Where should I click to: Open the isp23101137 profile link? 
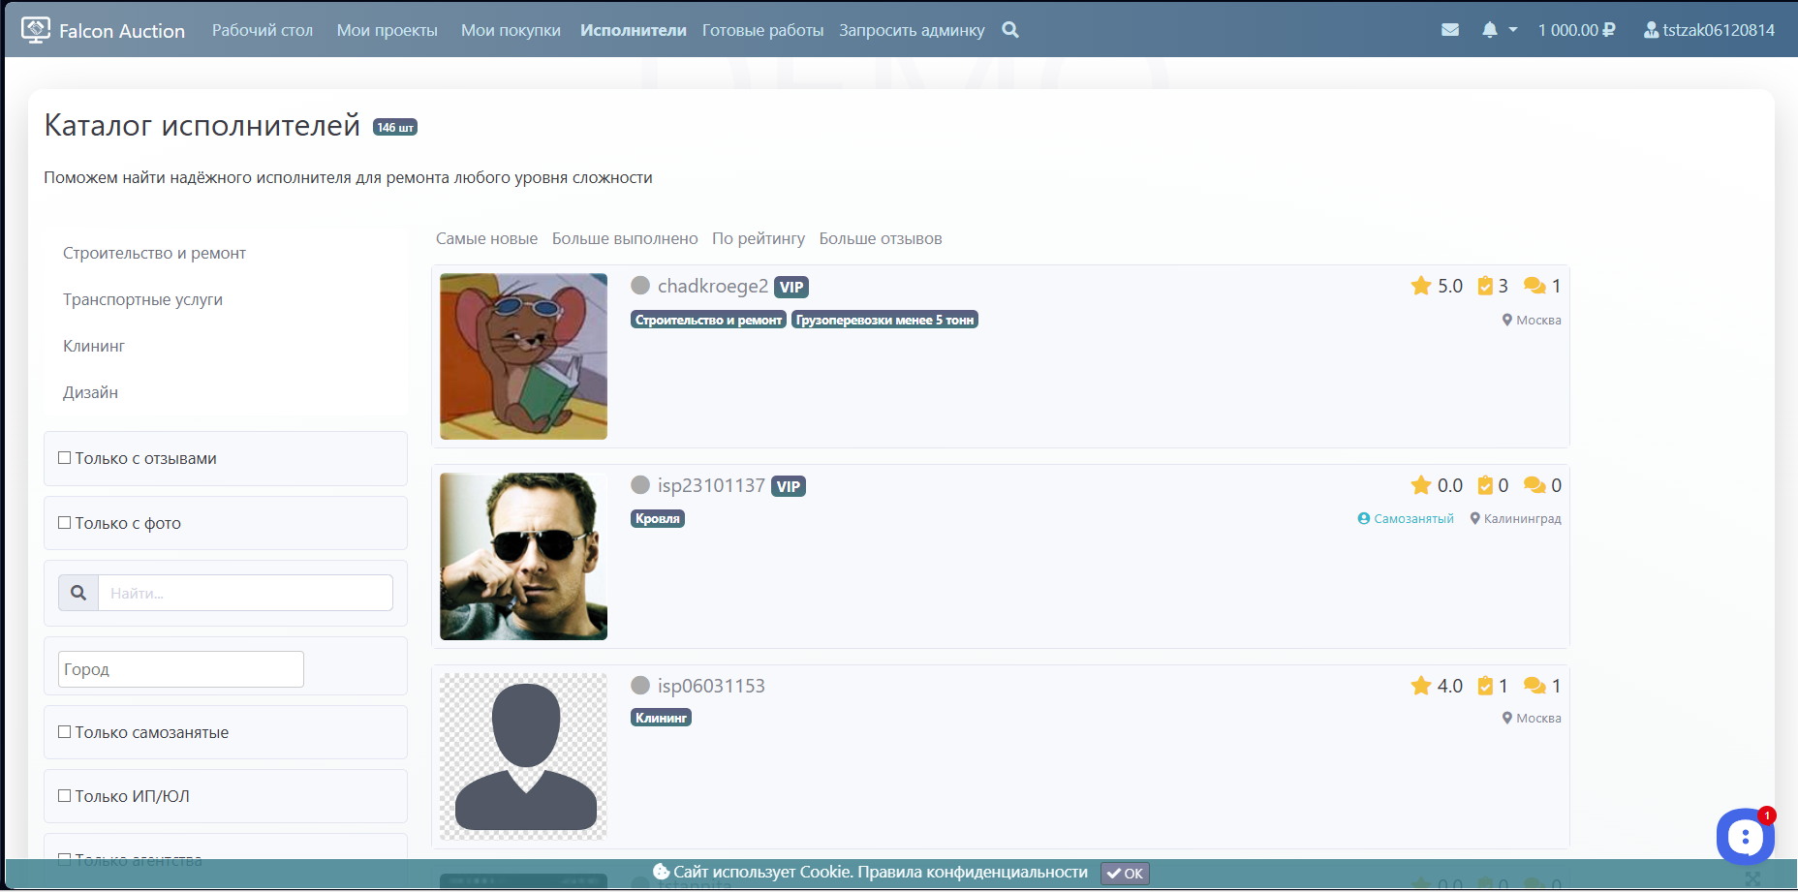710,485
